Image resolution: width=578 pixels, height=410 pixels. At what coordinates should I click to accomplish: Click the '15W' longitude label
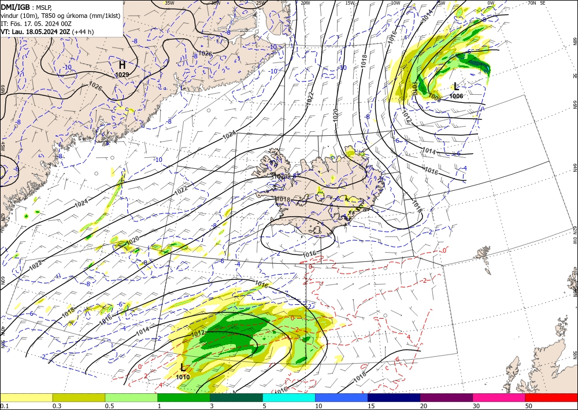coord(350,3)
